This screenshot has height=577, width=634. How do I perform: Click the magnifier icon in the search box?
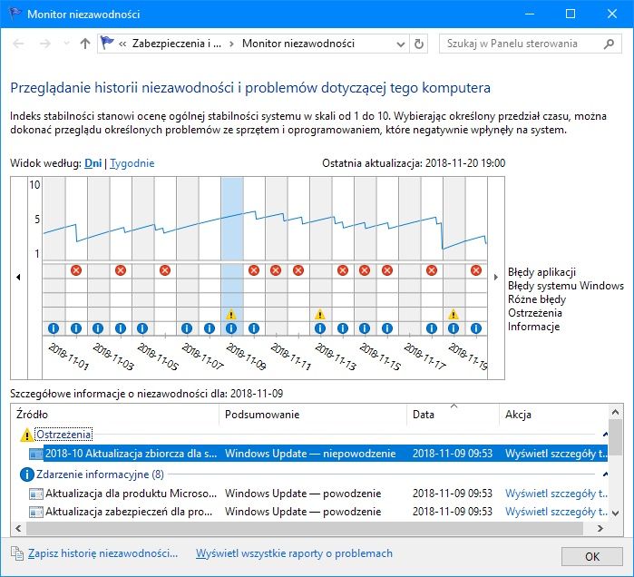[609, 44]
